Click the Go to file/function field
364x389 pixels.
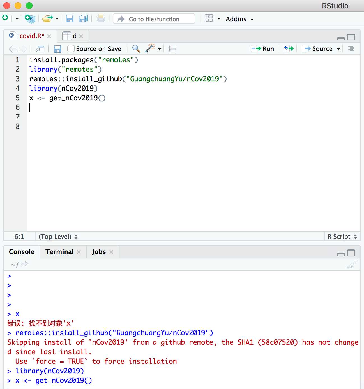(154, 19)
